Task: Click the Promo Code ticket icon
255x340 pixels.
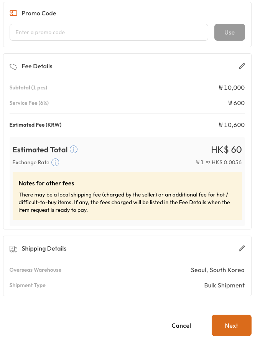Action: 13,13
